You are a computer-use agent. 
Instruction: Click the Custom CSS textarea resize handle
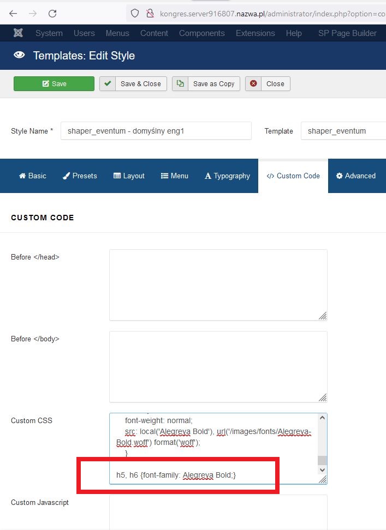[323, 479]
